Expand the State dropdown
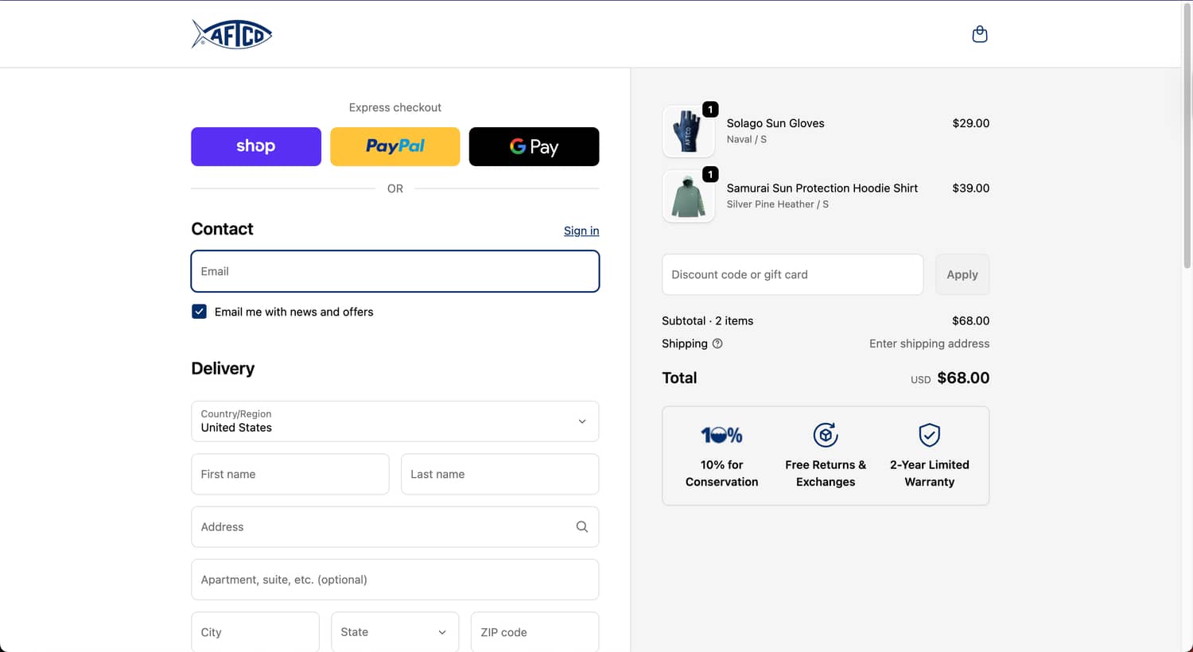Image resolution: width=1193 pixels, height=652 pixels. (x=394, y=631)
